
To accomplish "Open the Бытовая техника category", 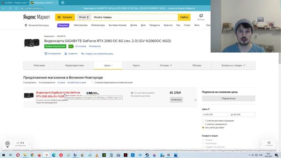I will click(117, 25).
